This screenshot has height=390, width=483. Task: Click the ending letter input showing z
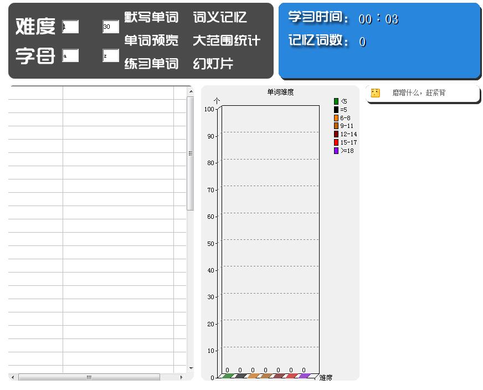pyautogui.click(x=110, y=55)
